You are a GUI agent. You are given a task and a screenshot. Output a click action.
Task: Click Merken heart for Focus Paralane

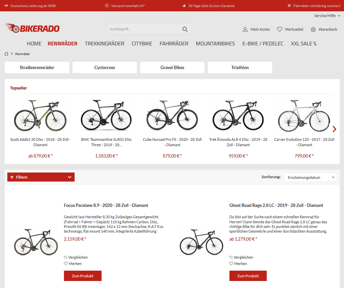click(66, 263)
